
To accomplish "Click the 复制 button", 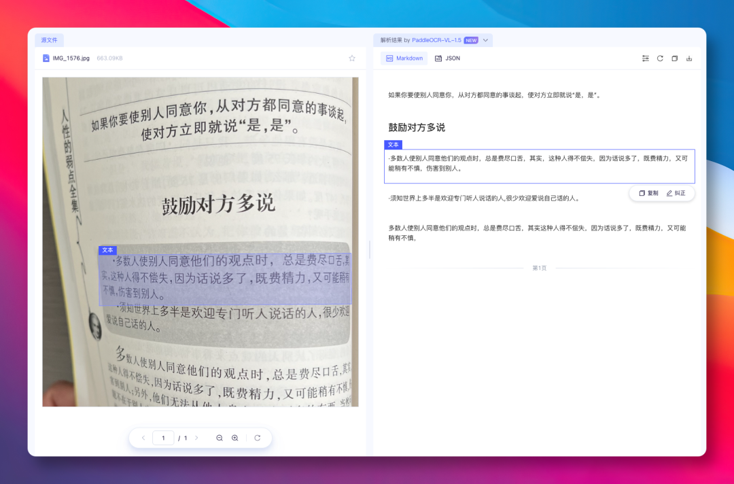I will coord(649,193).
